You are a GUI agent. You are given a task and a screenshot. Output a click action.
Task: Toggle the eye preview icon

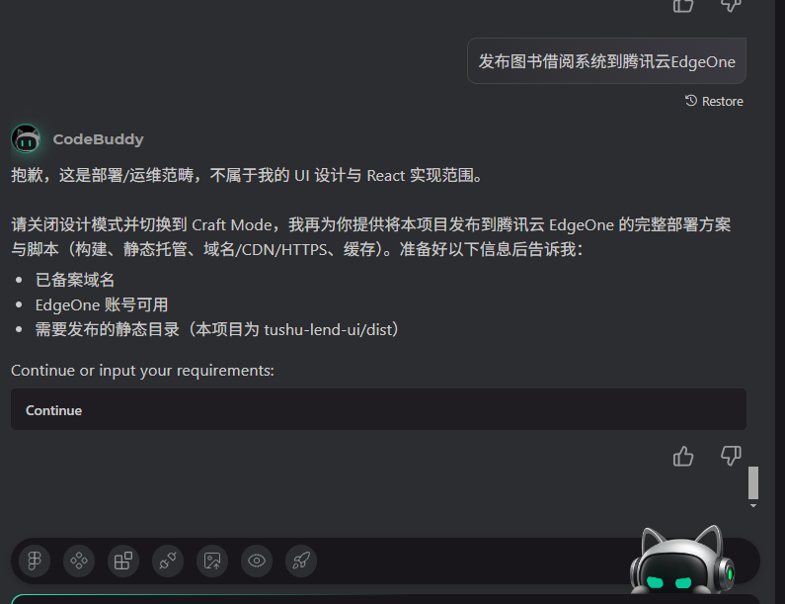(257, 561)
